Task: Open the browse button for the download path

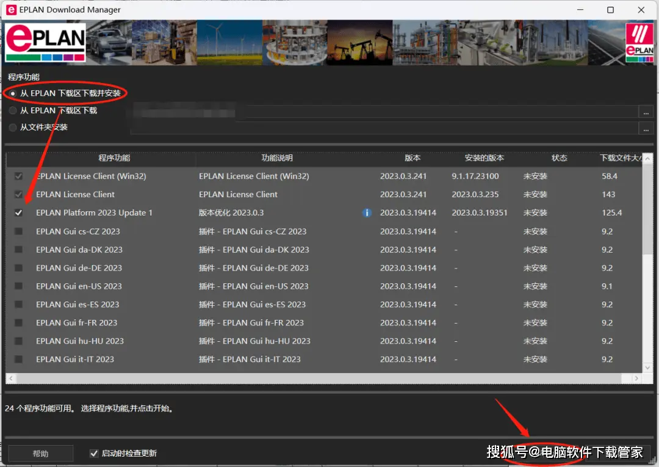Action: click(x=646, y=113)
